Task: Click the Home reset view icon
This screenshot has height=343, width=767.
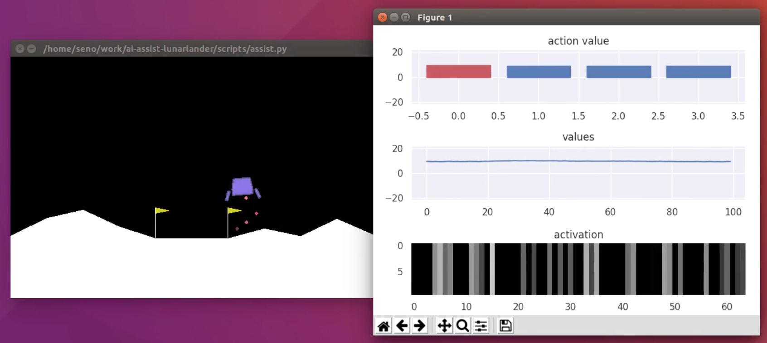Action: 383,326
